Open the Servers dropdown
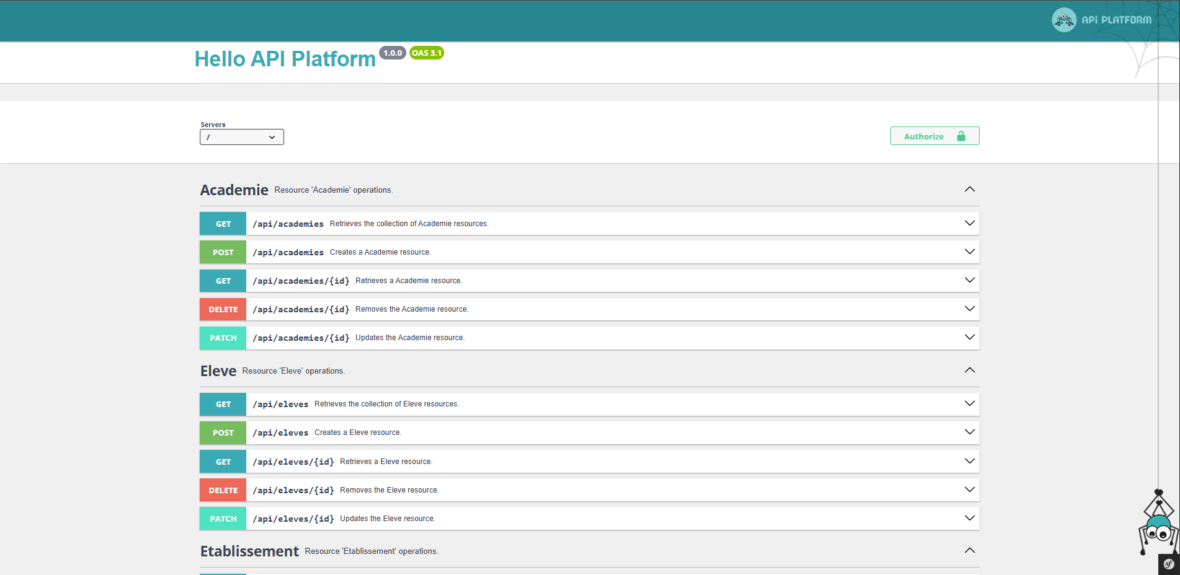Viewport: 1180px width, 575px height. 241,137
